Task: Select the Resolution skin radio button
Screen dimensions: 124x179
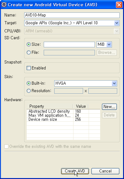Action: pos(29,91)
